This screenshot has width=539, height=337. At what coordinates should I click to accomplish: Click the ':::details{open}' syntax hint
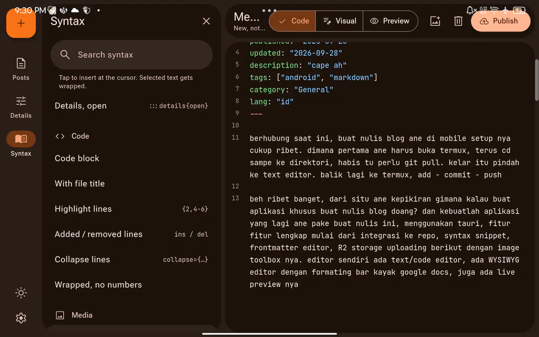click(x=179, y=106)
